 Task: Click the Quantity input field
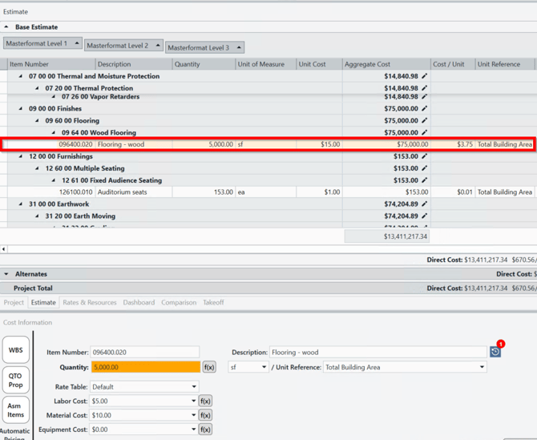(144, 367)
